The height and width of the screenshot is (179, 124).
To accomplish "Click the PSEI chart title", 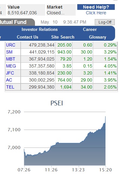I will tap(57, 103).
